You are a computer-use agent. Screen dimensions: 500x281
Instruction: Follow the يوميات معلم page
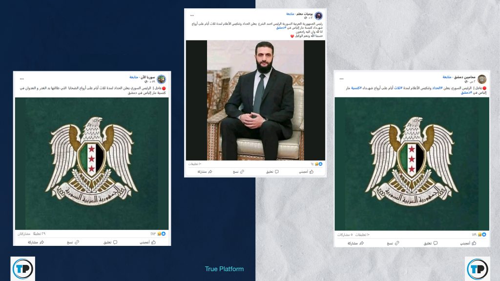click(x=290, y=14)
